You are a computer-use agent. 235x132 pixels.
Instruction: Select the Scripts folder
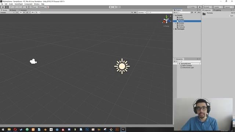pyautogui.click(x=181, y=25)
